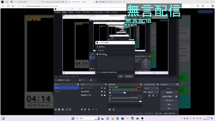This screenshot has height=121, width=215.
Task: Open the ツール(T) menu
Action: 107,12
